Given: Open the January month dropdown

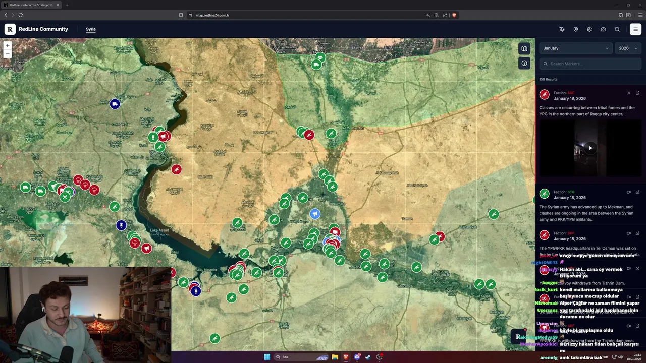Looking at the screenshot, I should (576, 48).
